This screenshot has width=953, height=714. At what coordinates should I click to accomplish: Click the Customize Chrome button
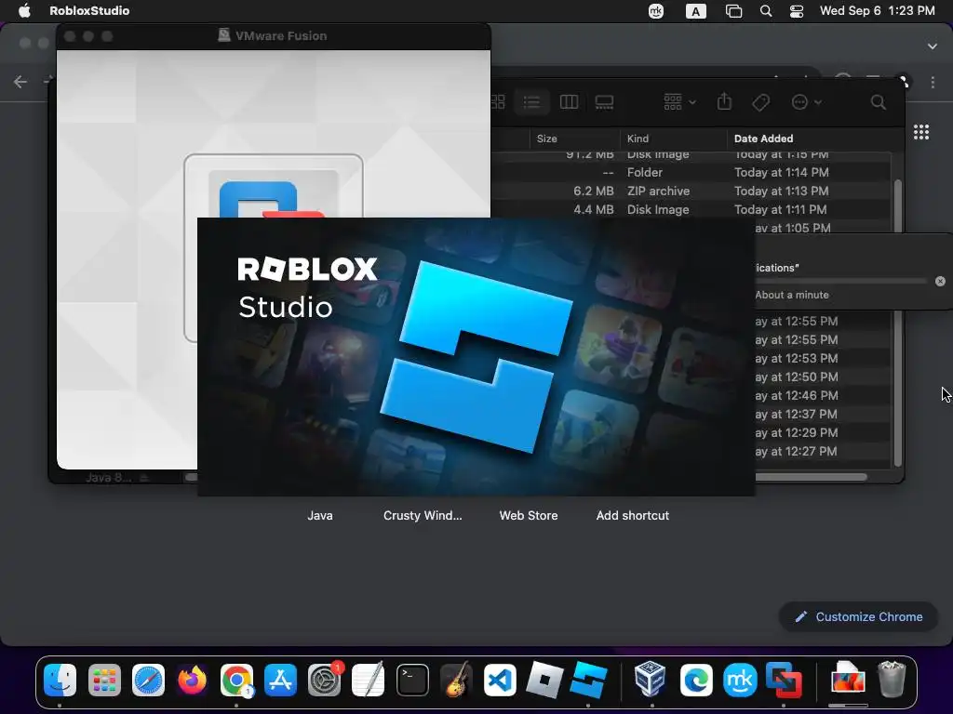(858, 617)
